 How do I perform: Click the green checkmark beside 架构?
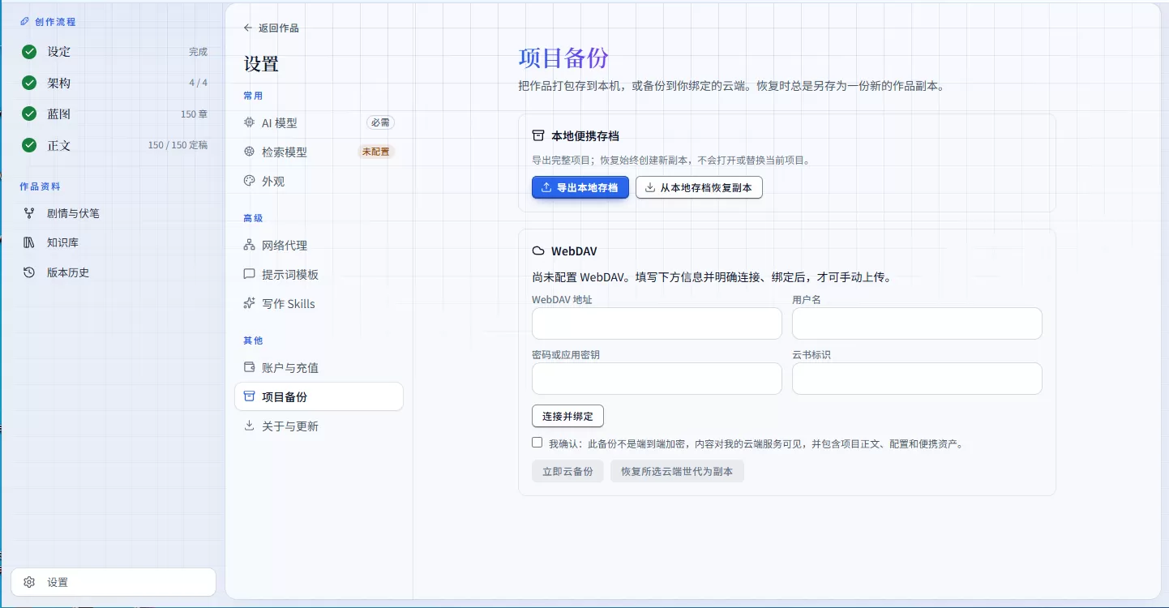(29, 83)
